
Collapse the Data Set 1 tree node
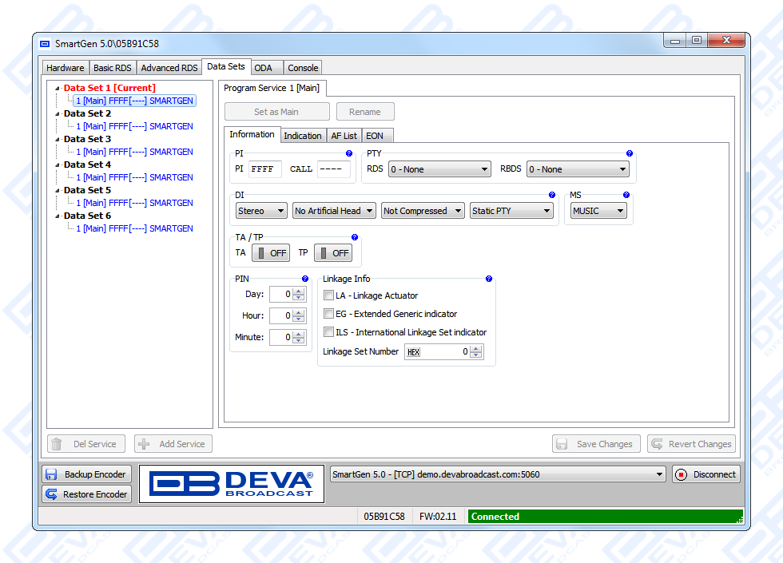coord(58,89)
